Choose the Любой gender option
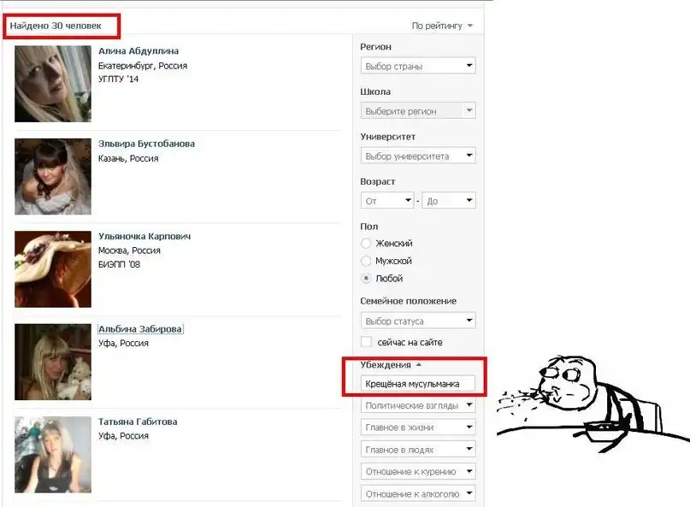This screenshot has width=690, height=507. 367,279
